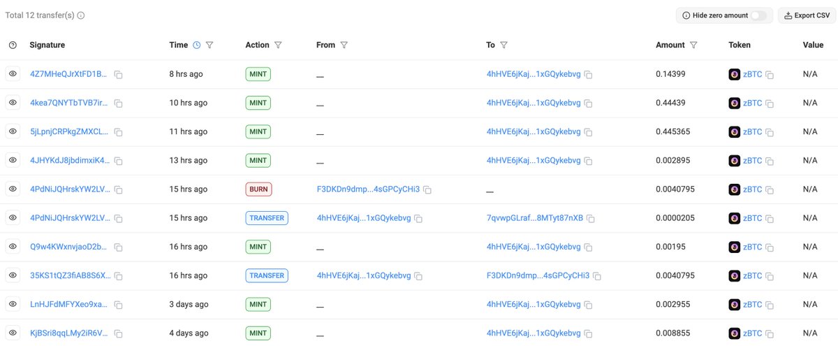Open From column filter
838x346 pixels.
(x=344, y=45)
